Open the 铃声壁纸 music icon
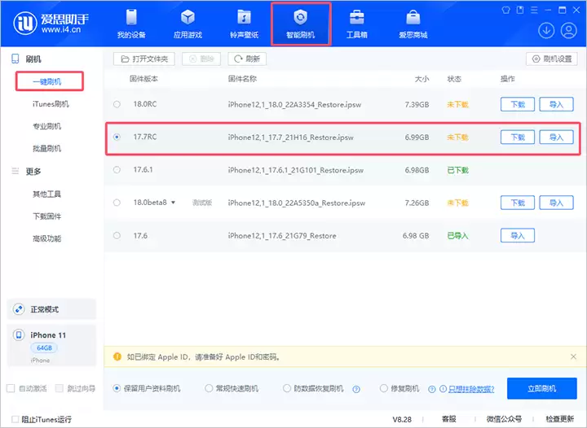The image size is (587, 428). click(x=244, y=18)
